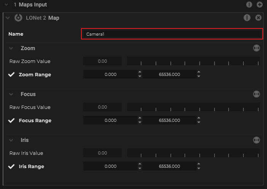Click the Zoom section link icon
Viewport: 267px width, 189px height.
click(x=256, y=48)
